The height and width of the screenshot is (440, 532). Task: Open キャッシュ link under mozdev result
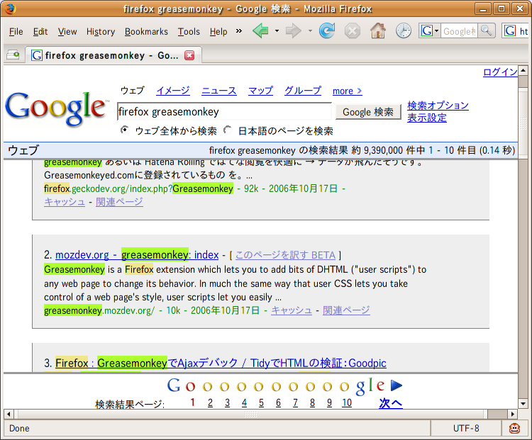click(292, 310)
